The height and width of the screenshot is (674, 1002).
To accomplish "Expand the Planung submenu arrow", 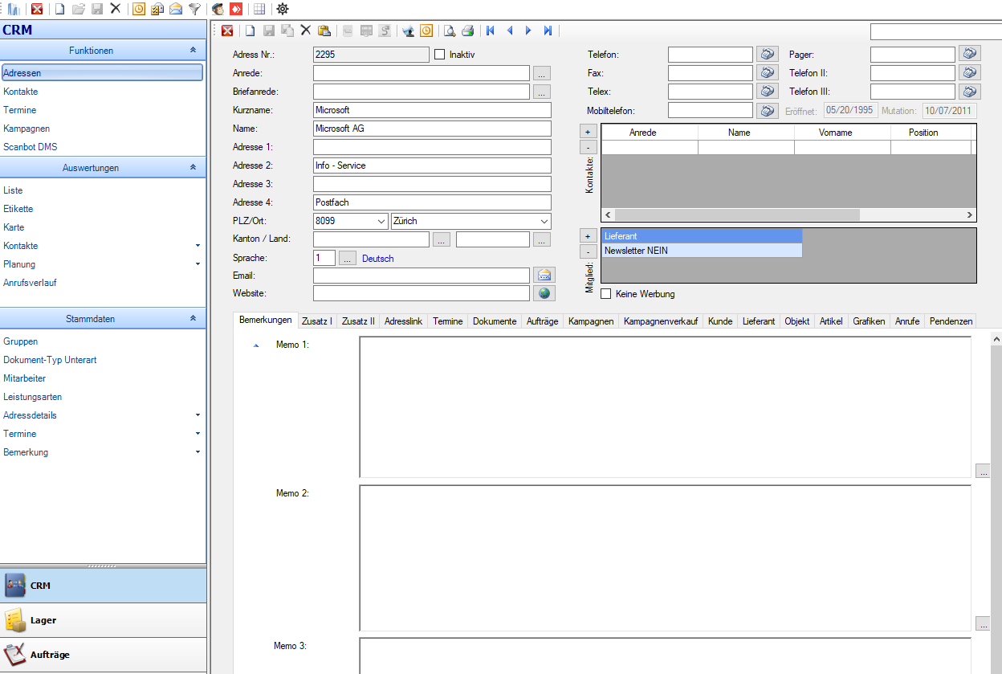I will 198,264.
